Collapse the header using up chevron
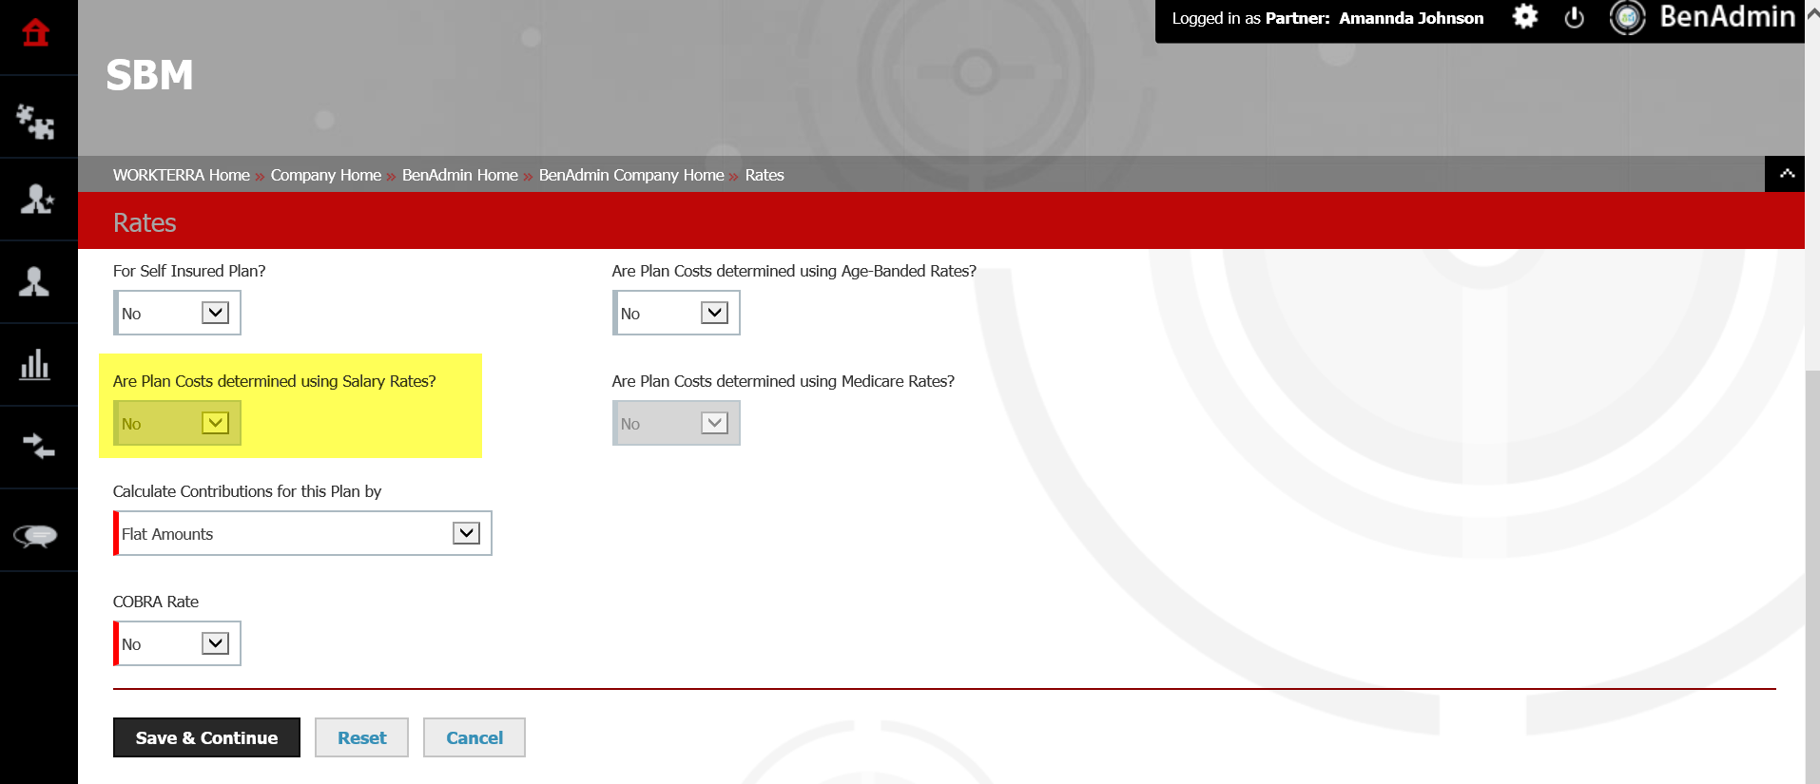This screenshot has height=784, width=1820. [1787, 174]
